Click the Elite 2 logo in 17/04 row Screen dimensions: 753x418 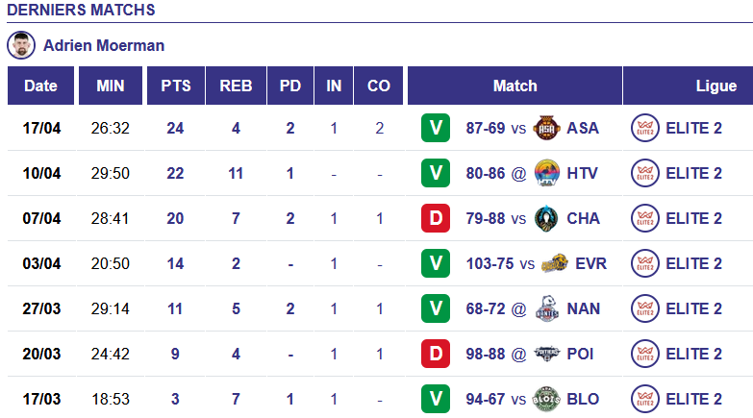[643, 128]
